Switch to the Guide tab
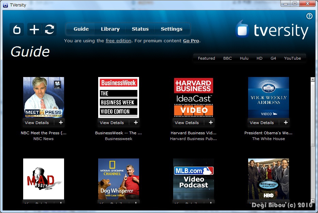Screen dimensions: 318x213 point(81,29)
